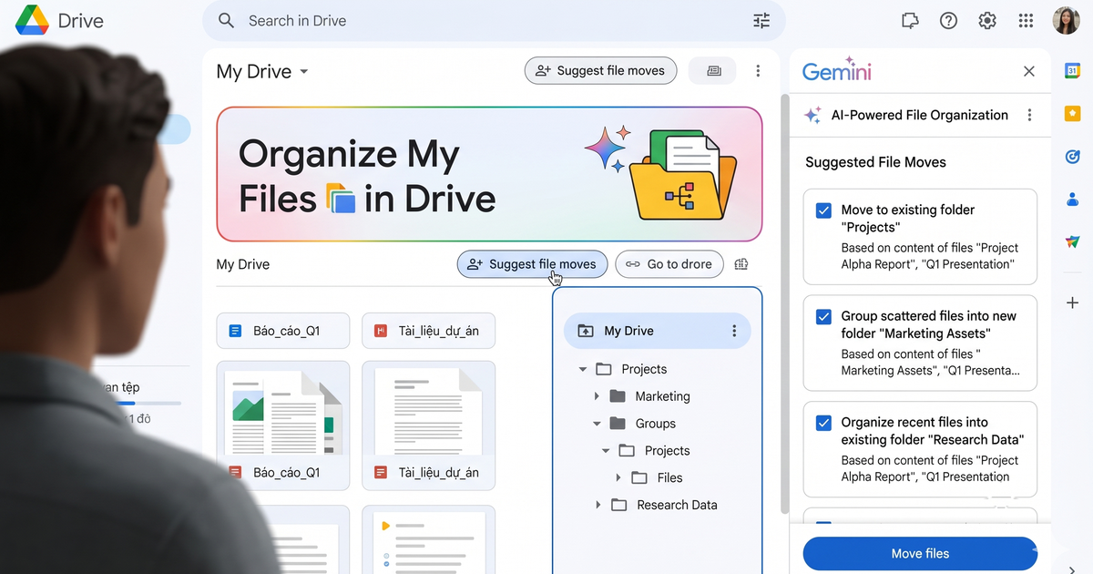Open the Google apps grid
Viewport: 1093px width, 574px height.
[x=1026, y=20]
